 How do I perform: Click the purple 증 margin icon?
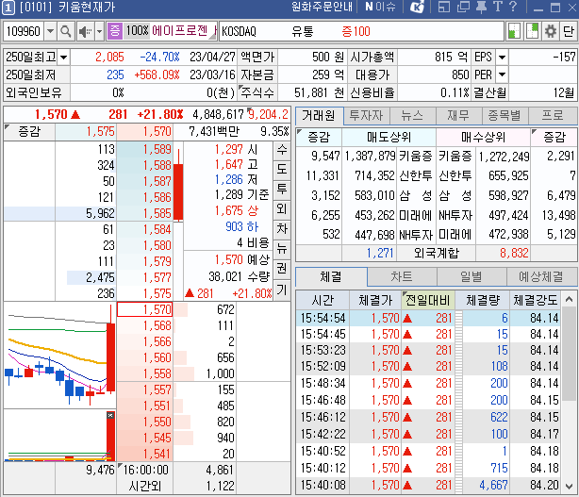[114, 31]
